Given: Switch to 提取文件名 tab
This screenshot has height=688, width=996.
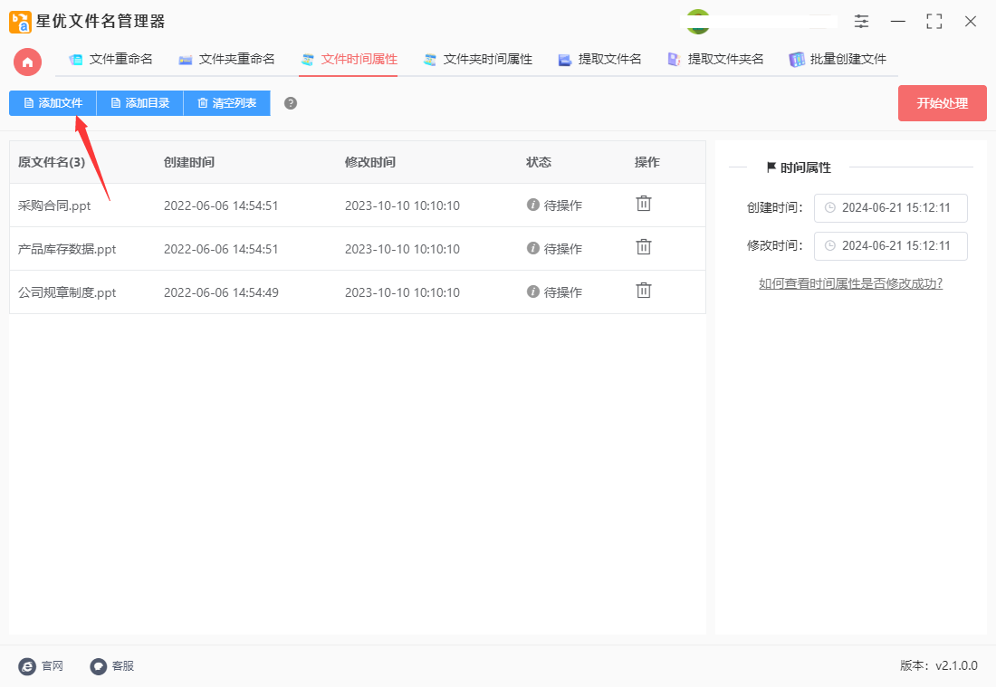Looking at the screenshot, I should [599, 59].
